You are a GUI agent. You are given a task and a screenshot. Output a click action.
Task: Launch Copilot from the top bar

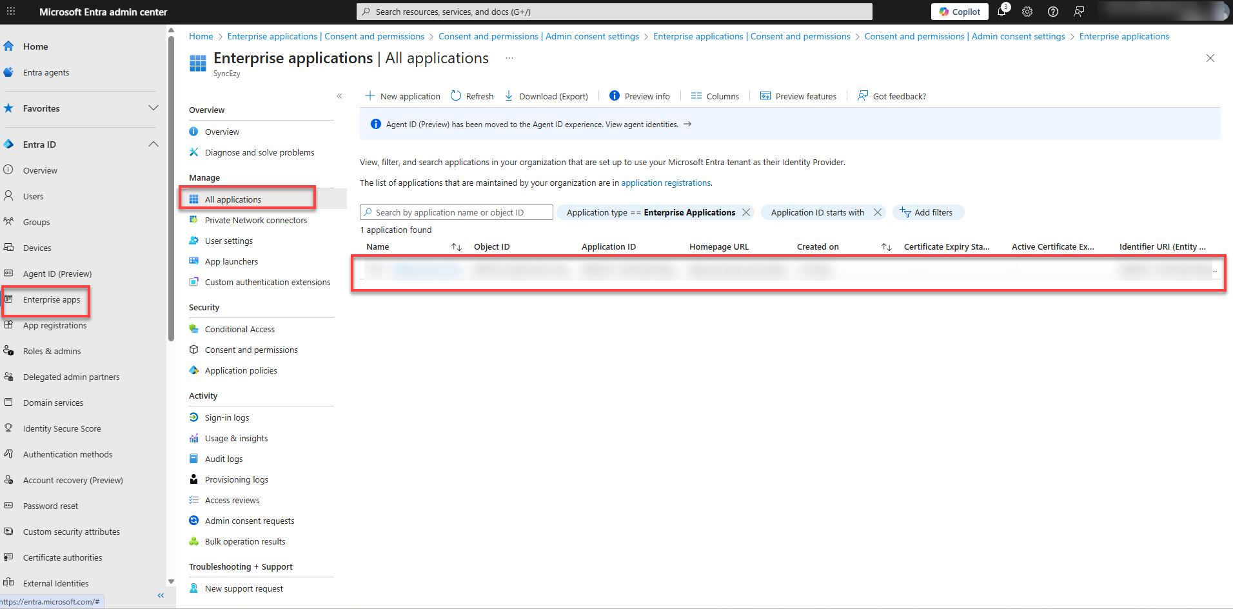pos(960,12)
